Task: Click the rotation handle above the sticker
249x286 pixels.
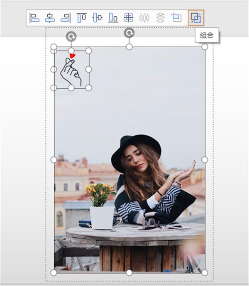Action: pos(71,36)
